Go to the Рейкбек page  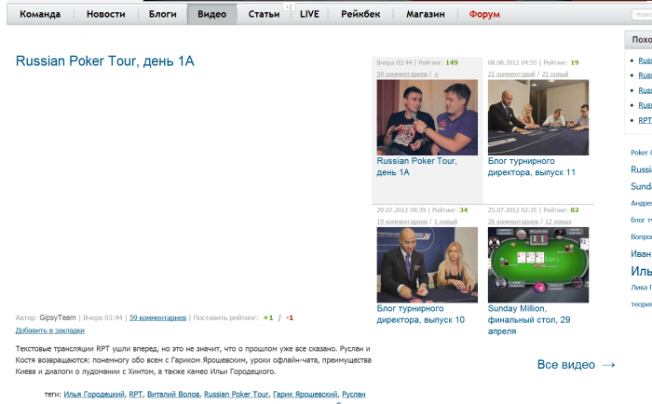click(360, 14)
